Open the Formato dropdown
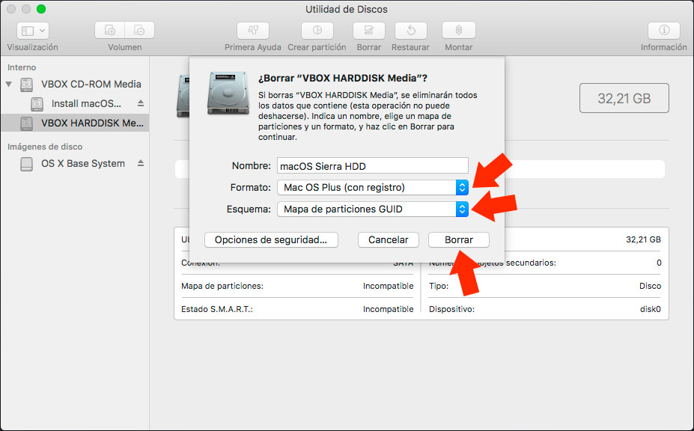The image size is (694, 431). 373,188
